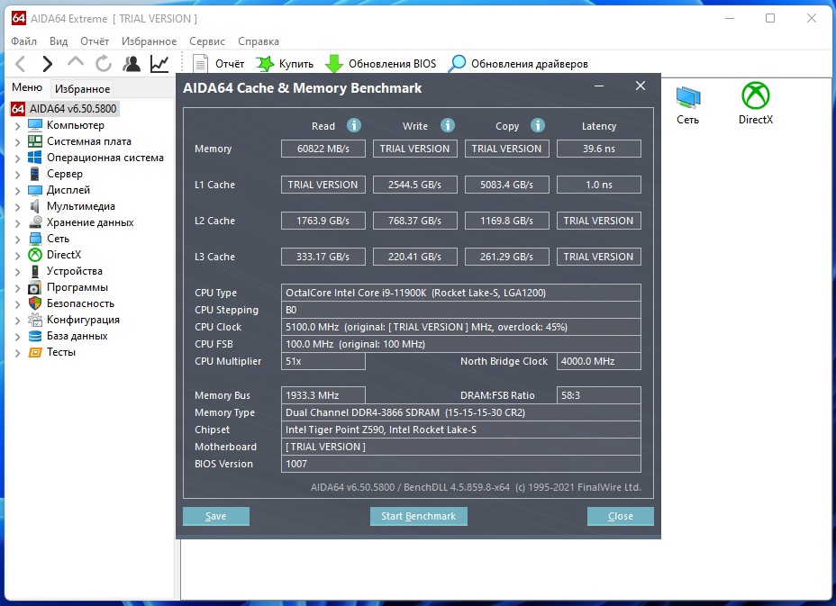Viewport: 836px width, 606px height.
Task: Click the Компьютер monitor icon in tree
Action: [34, 125]
